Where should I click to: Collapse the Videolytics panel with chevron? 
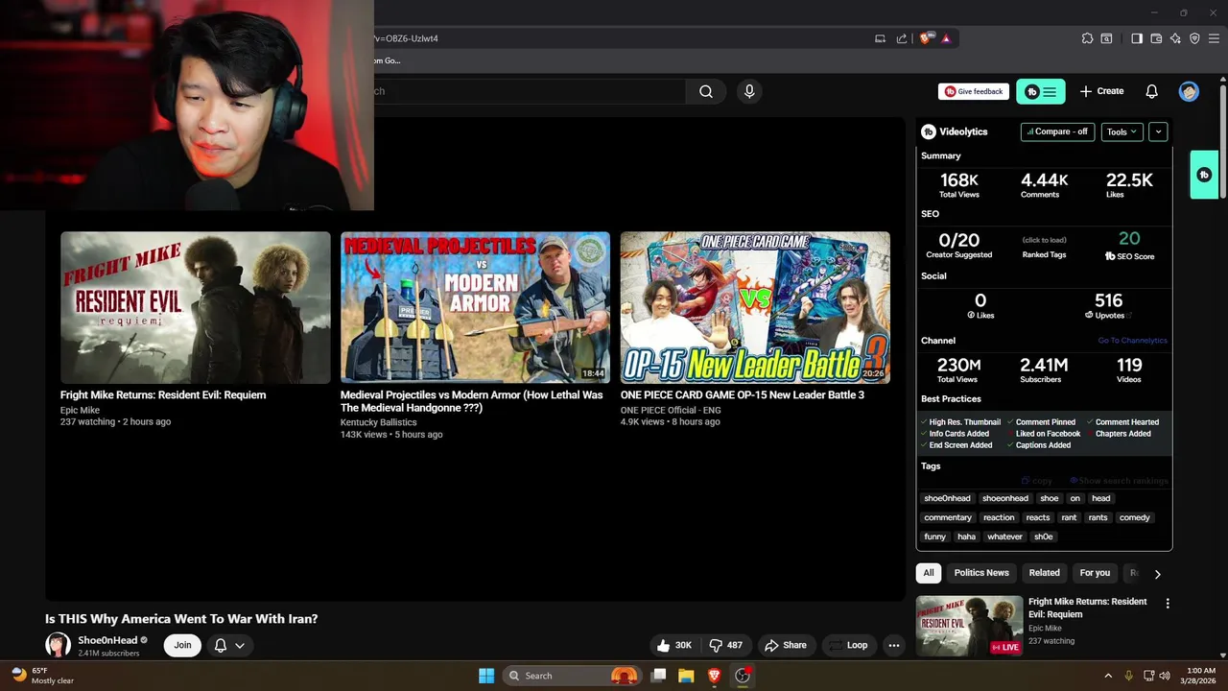click(x=1158, y=131)
